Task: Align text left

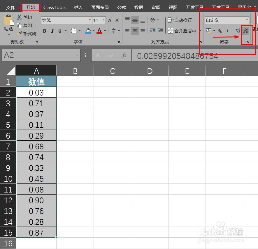Action: pyautogui.click(x=127, y=31)
